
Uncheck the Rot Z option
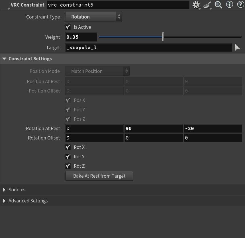click(x=68, y=166)
